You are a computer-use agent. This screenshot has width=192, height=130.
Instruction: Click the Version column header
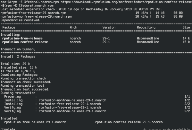[x=109, y=27]
